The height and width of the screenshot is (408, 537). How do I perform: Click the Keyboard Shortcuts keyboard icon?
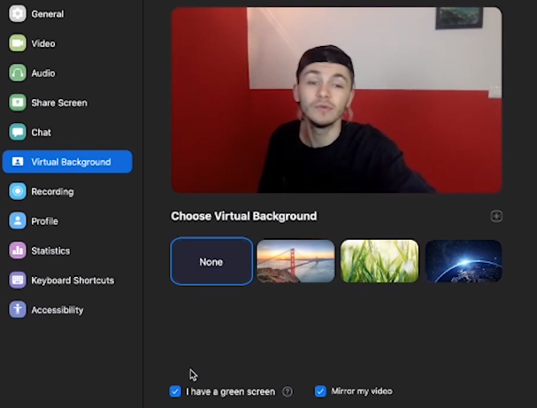point(18,280)
